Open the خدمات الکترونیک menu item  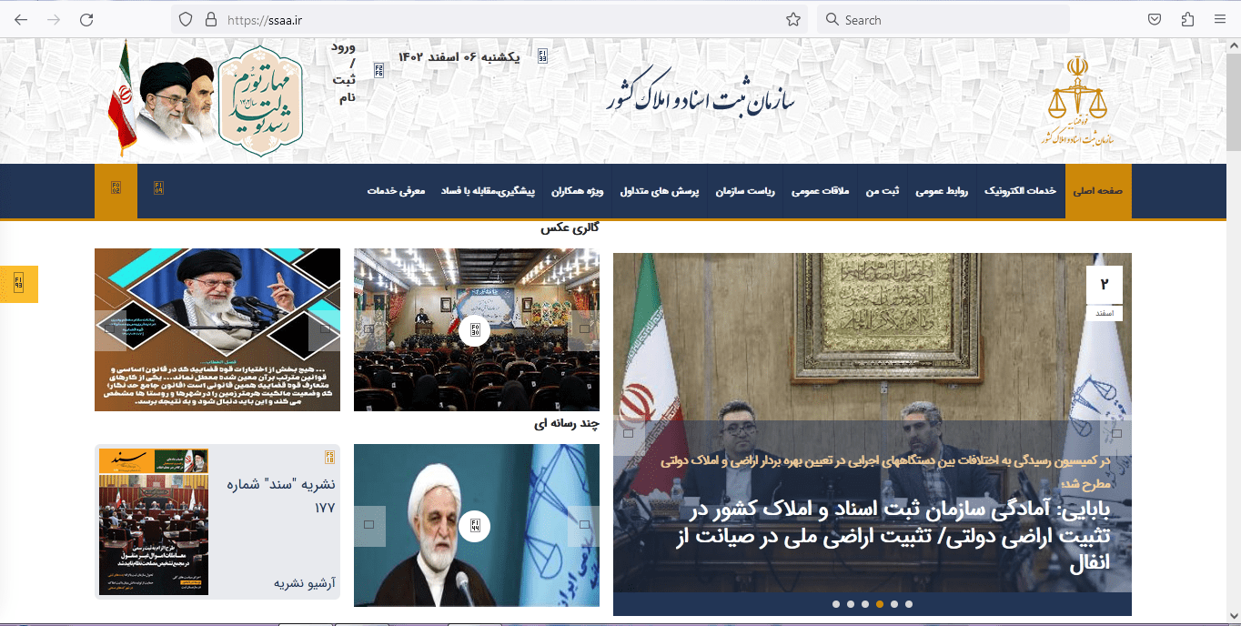click(1020, 191)
